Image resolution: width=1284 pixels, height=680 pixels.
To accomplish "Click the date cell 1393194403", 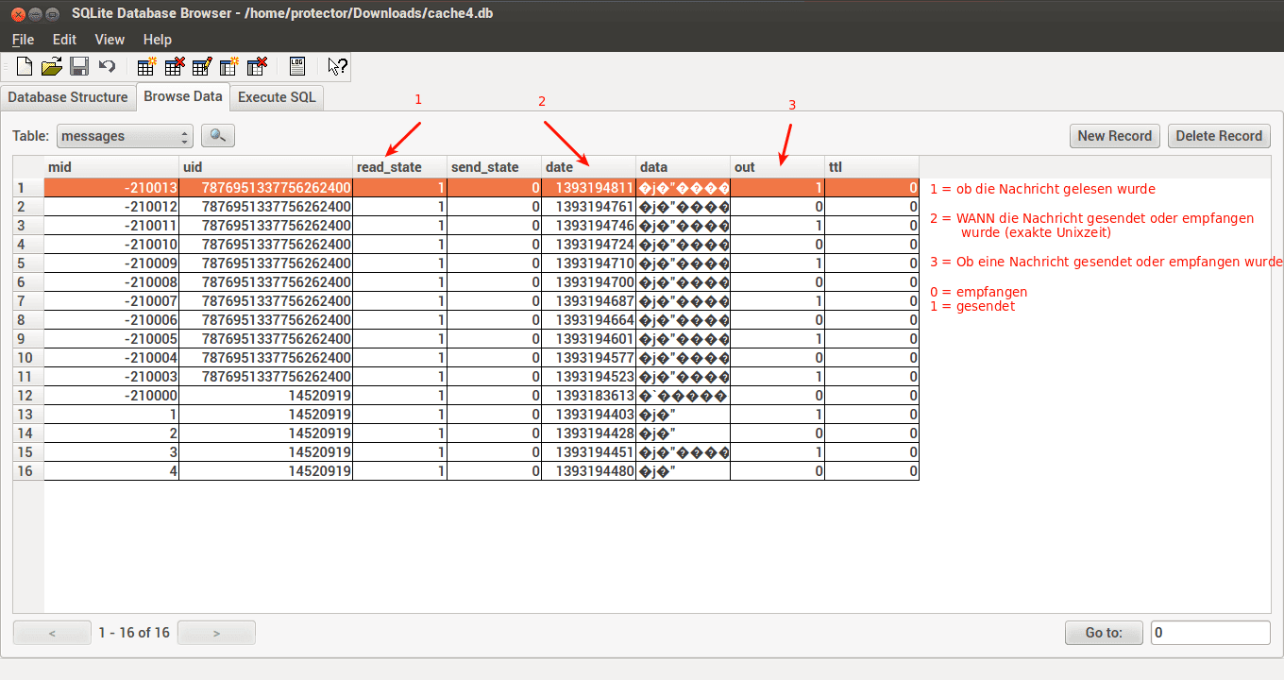I will 589,415.
